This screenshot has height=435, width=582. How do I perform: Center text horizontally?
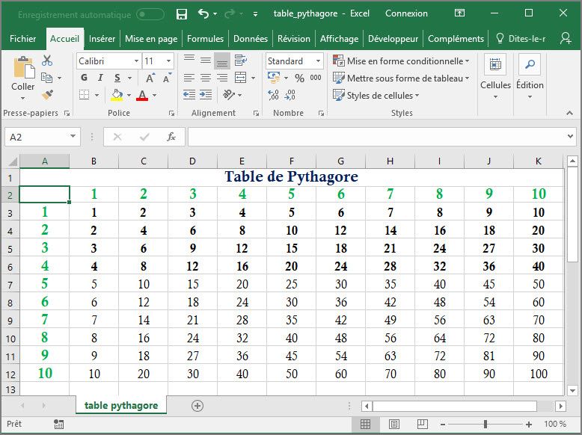(206, 78)
